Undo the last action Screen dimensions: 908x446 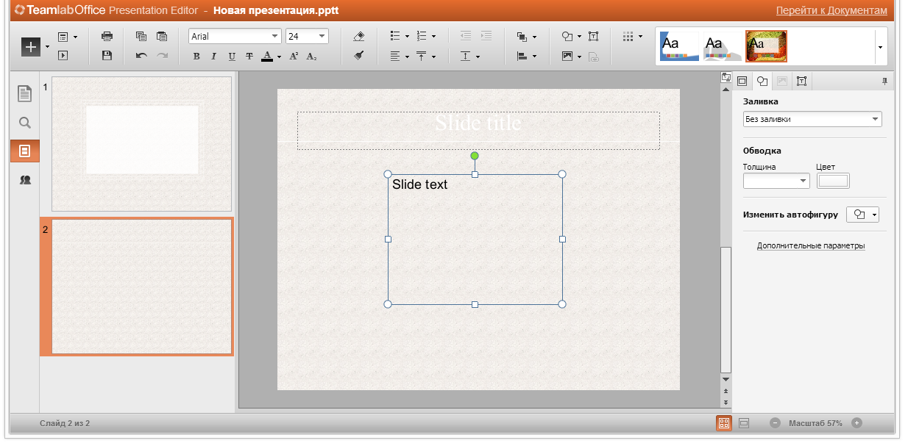tap(141, 55)
